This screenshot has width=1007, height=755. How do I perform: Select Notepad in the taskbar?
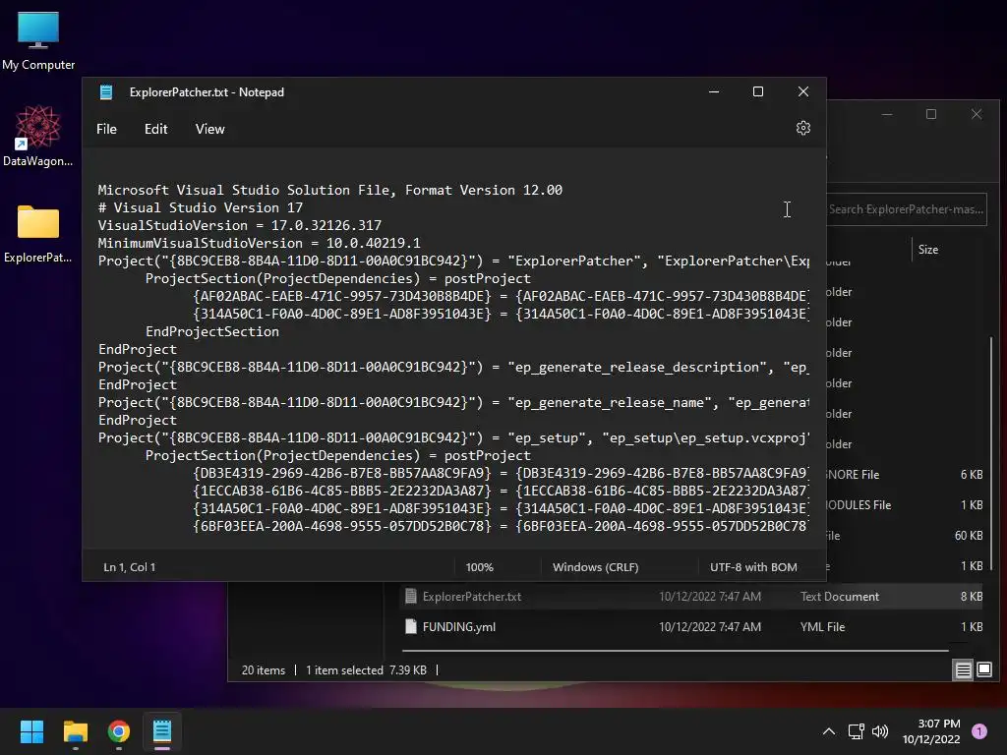162,731
